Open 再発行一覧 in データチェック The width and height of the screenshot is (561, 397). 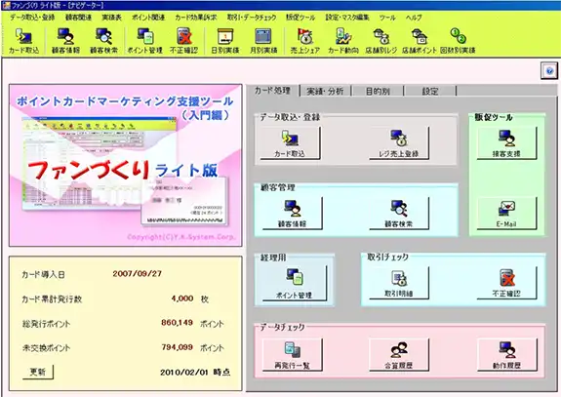click(x=292, y=355)
